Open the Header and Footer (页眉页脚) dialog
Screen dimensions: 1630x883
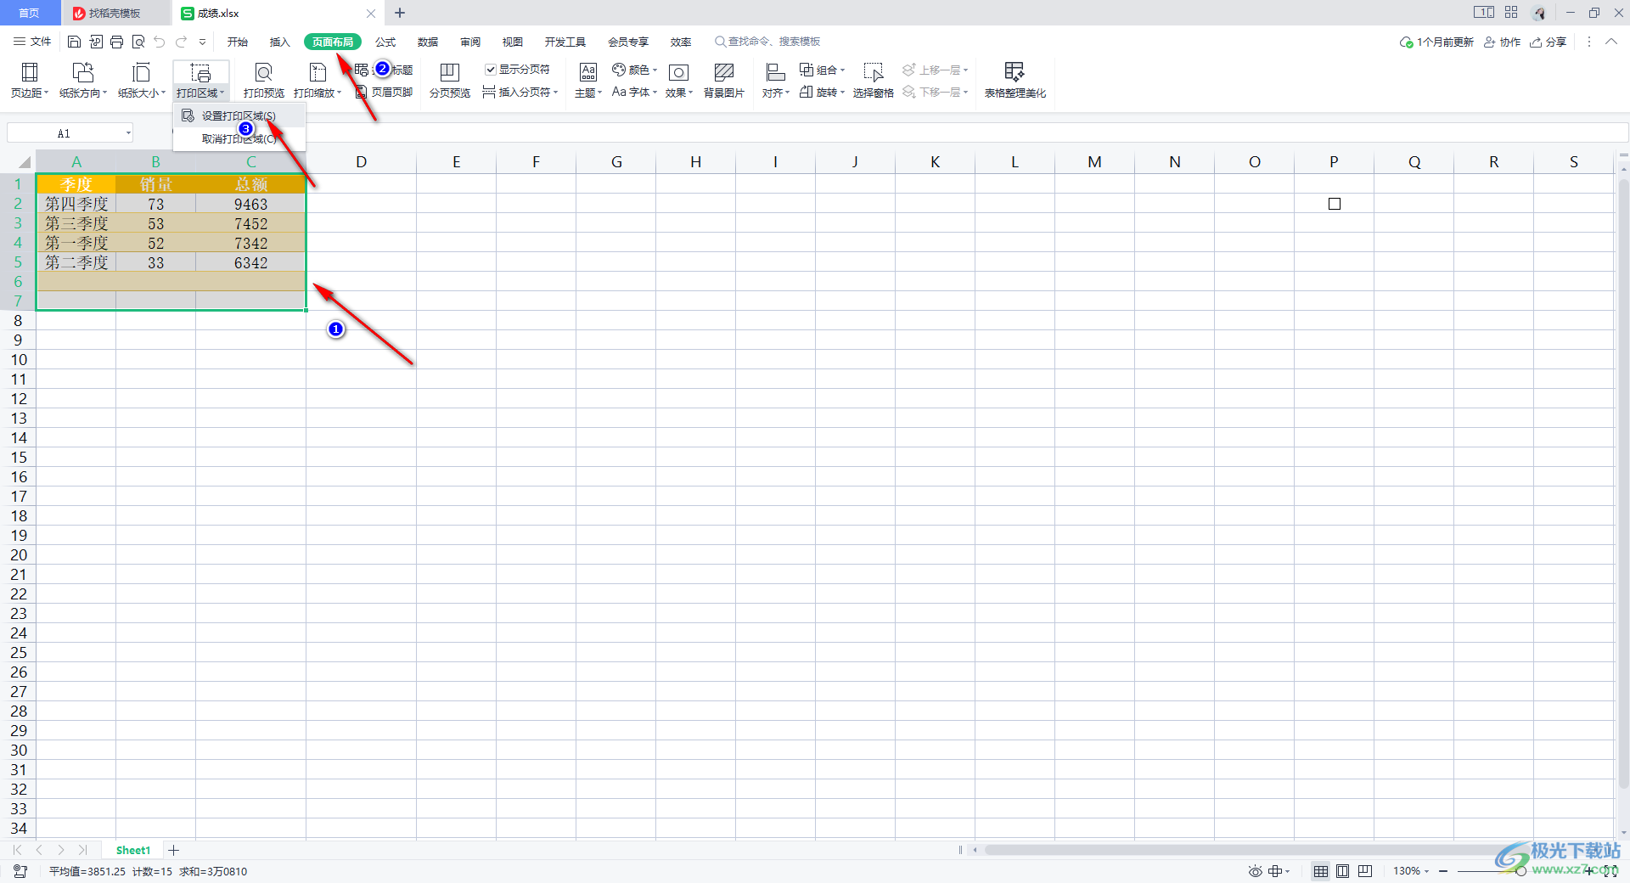384,92
